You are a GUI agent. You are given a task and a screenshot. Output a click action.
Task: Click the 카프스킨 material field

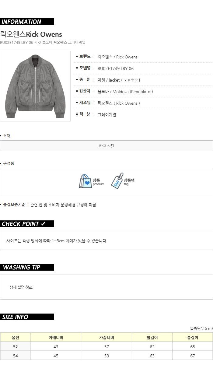[106, 146]
